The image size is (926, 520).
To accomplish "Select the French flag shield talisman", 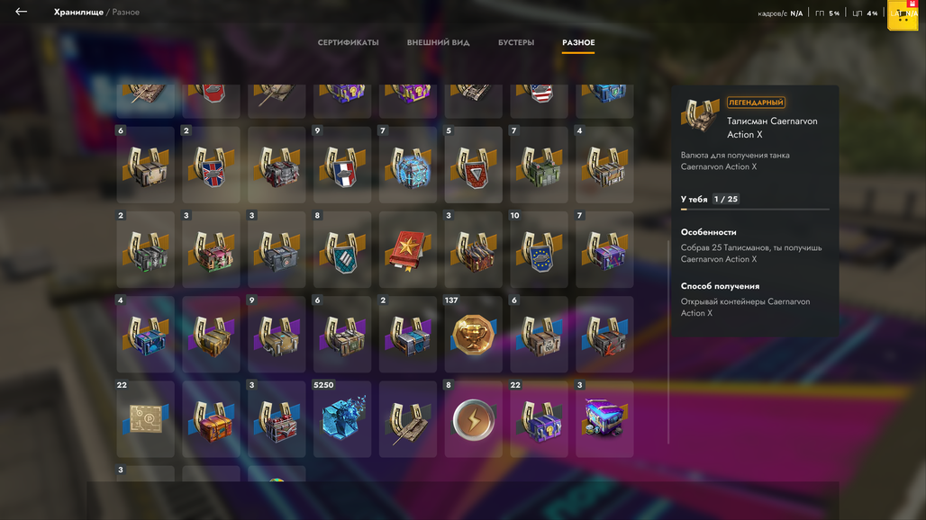I will click(x=342, y=165).
